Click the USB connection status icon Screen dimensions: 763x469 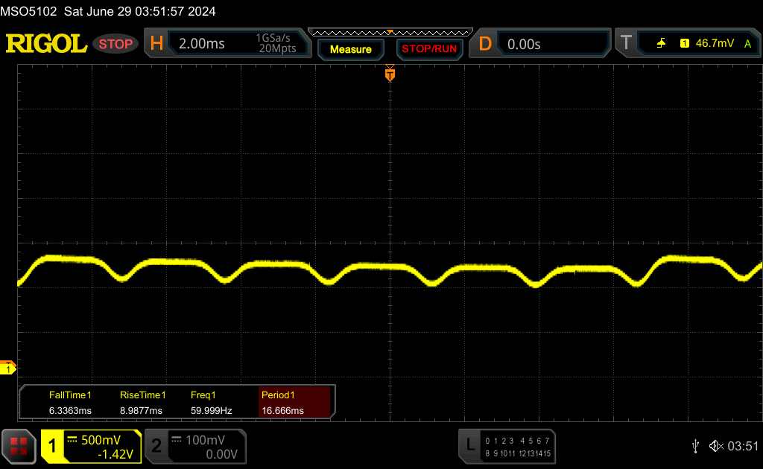tap(695, 446)
